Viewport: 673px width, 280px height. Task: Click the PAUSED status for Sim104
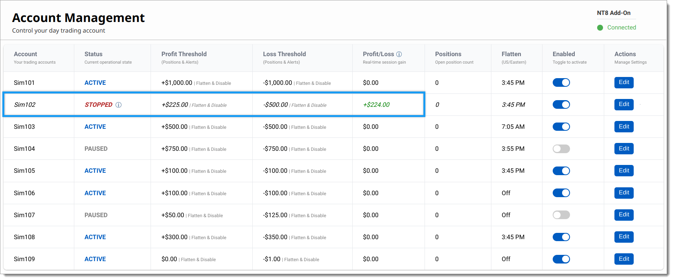click(96, 149)
